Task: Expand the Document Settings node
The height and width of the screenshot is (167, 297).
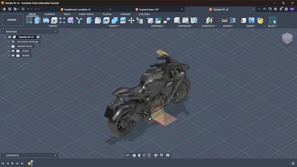Action: coord(8,41)
